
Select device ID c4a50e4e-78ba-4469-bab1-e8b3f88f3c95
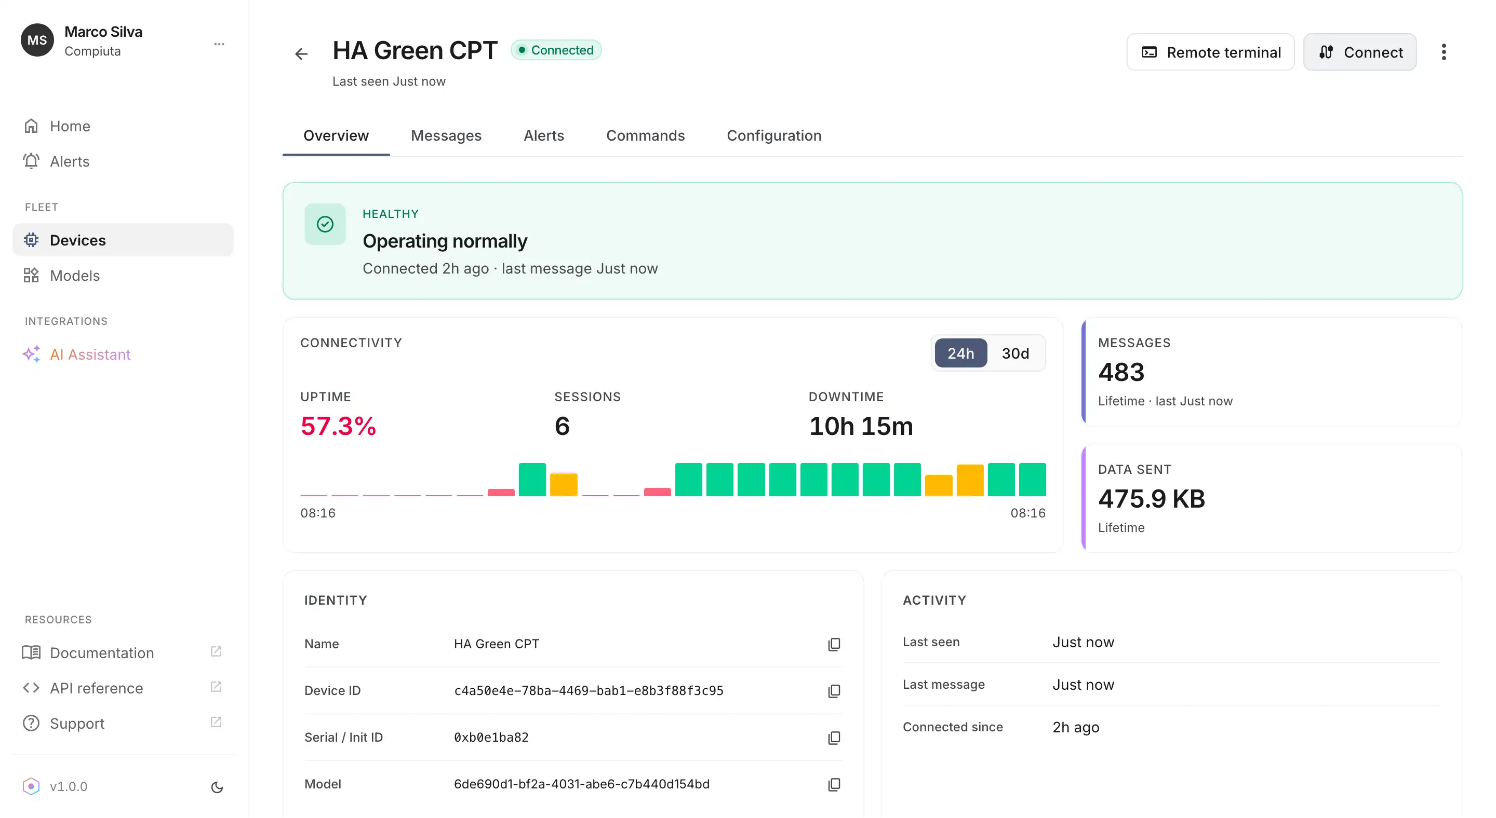[x=589, y=691]
